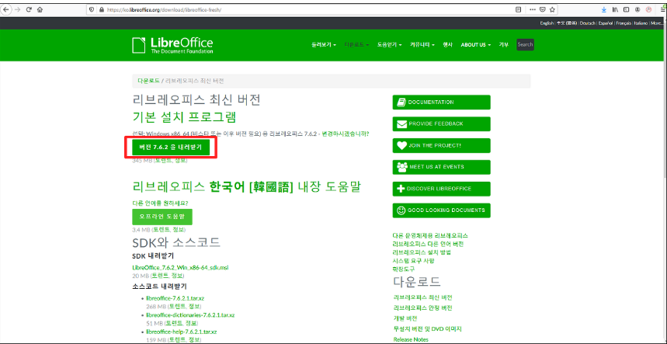Viewport: 667px width, 344px height.
Task: Open the GOOD LOOKING DOCUMENTS button
Action: click(x=441, y=210)
